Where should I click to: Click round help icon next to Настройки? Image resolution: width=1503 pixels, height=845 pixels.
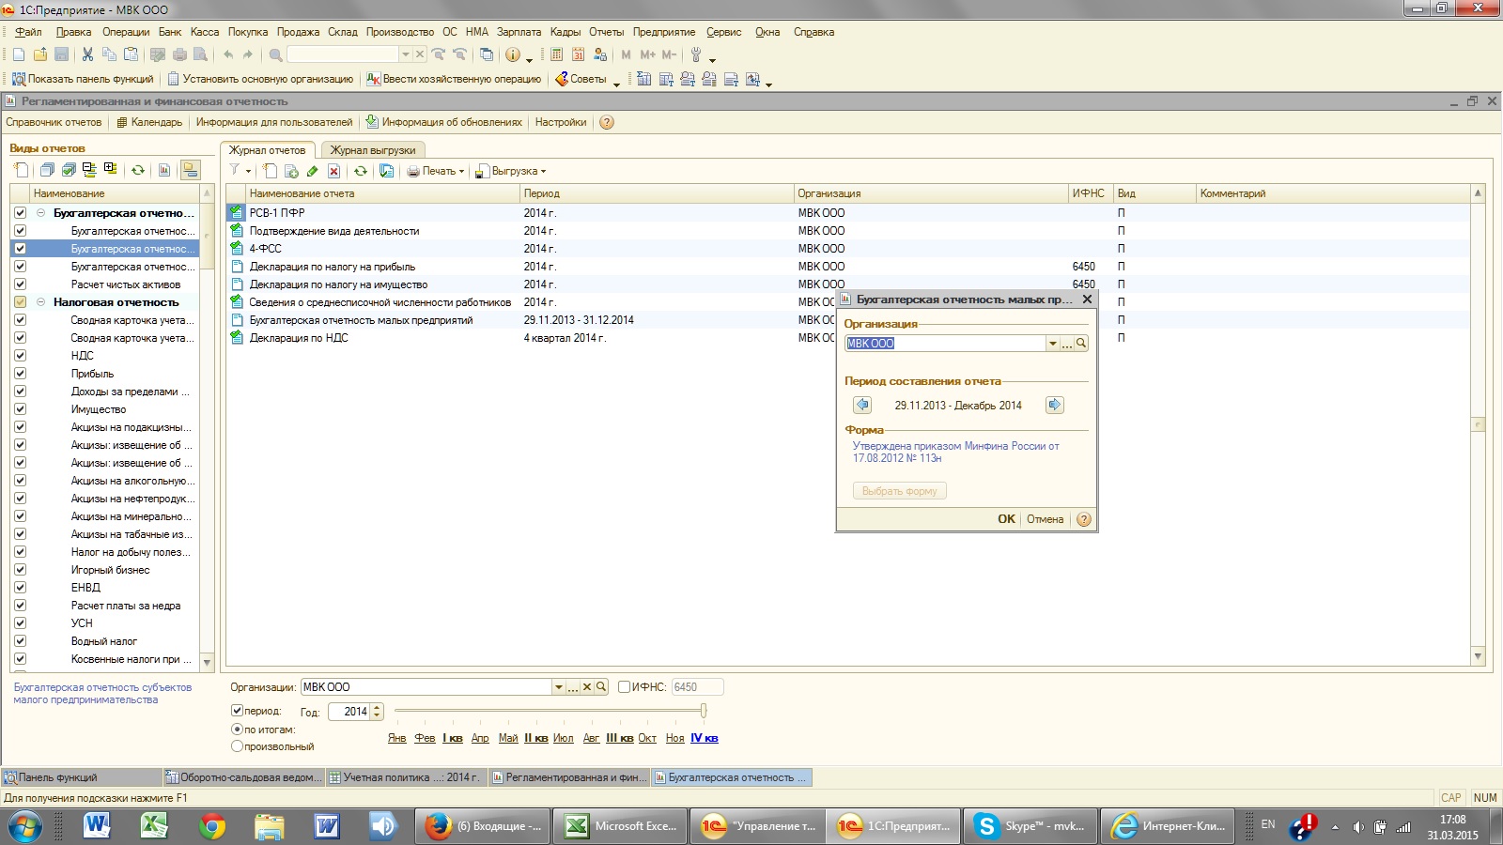point(607,122)
